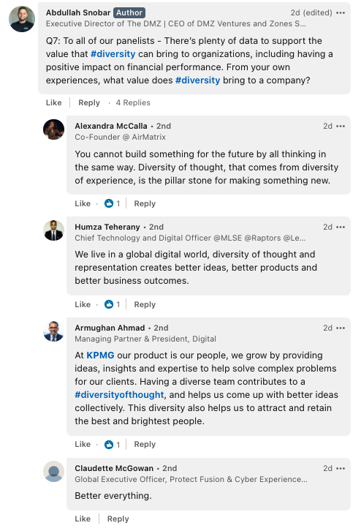Open three-dot menu on Humza Teherany's reply
Viewport: 361px width, 531px height.
[341, 227]
